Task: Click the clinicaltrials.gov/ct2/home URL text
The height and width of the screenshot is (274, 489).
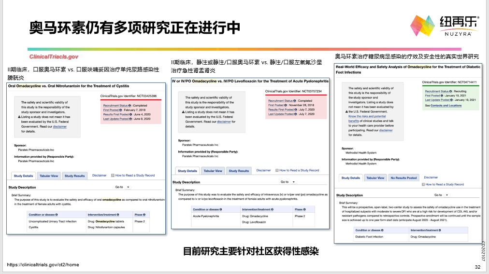Action: click(x=43, y=265)
